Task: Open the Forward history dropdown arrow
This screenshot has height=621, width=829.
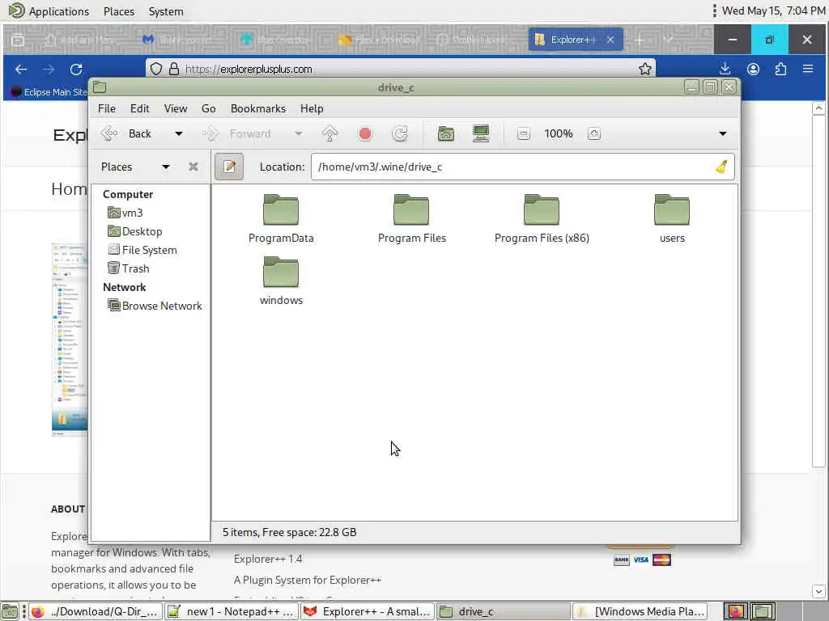Action: click(298, 133)
